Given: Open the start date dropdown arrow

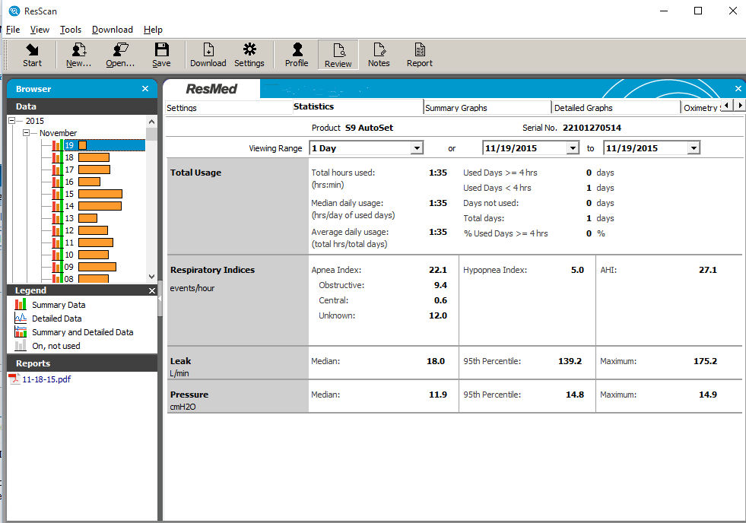Looking at the screenshot, I should coord(573,148).
